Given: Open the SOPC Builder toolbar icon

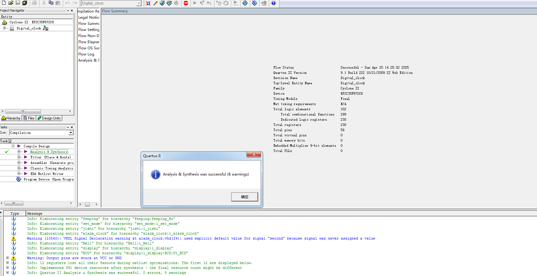Looking at the screenshot, I should [x=264, y=3].
